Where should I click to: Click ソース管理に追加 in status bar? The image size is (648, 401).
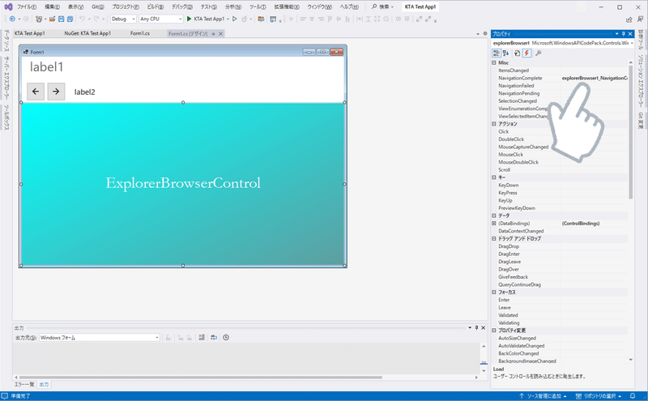(543, 396)
